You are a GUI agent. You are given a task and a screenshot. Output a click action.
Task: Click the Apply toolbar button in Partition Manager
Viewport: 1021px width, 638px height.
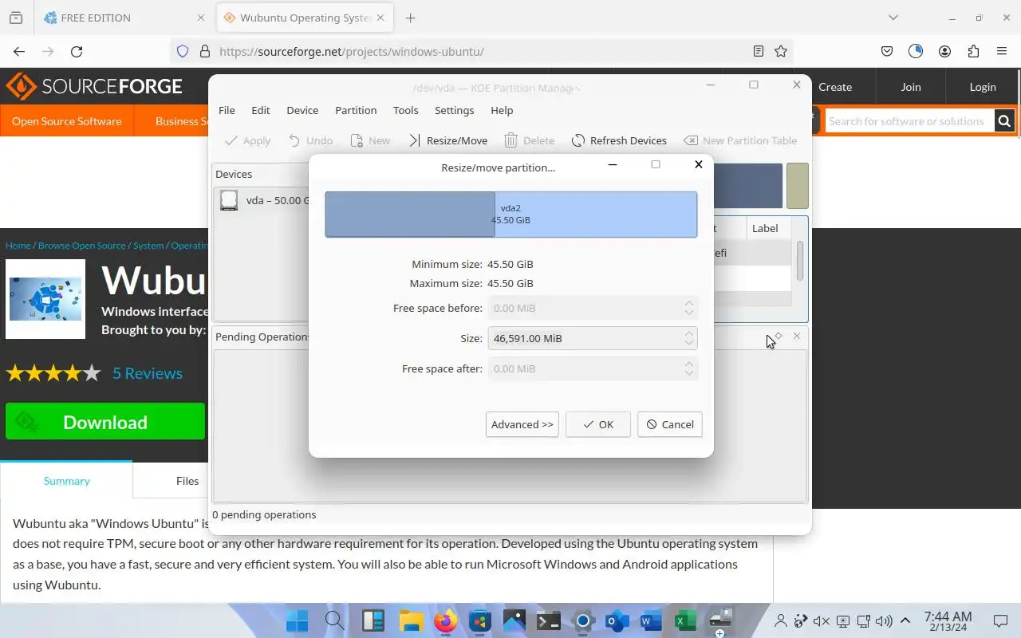click(248, 140)
